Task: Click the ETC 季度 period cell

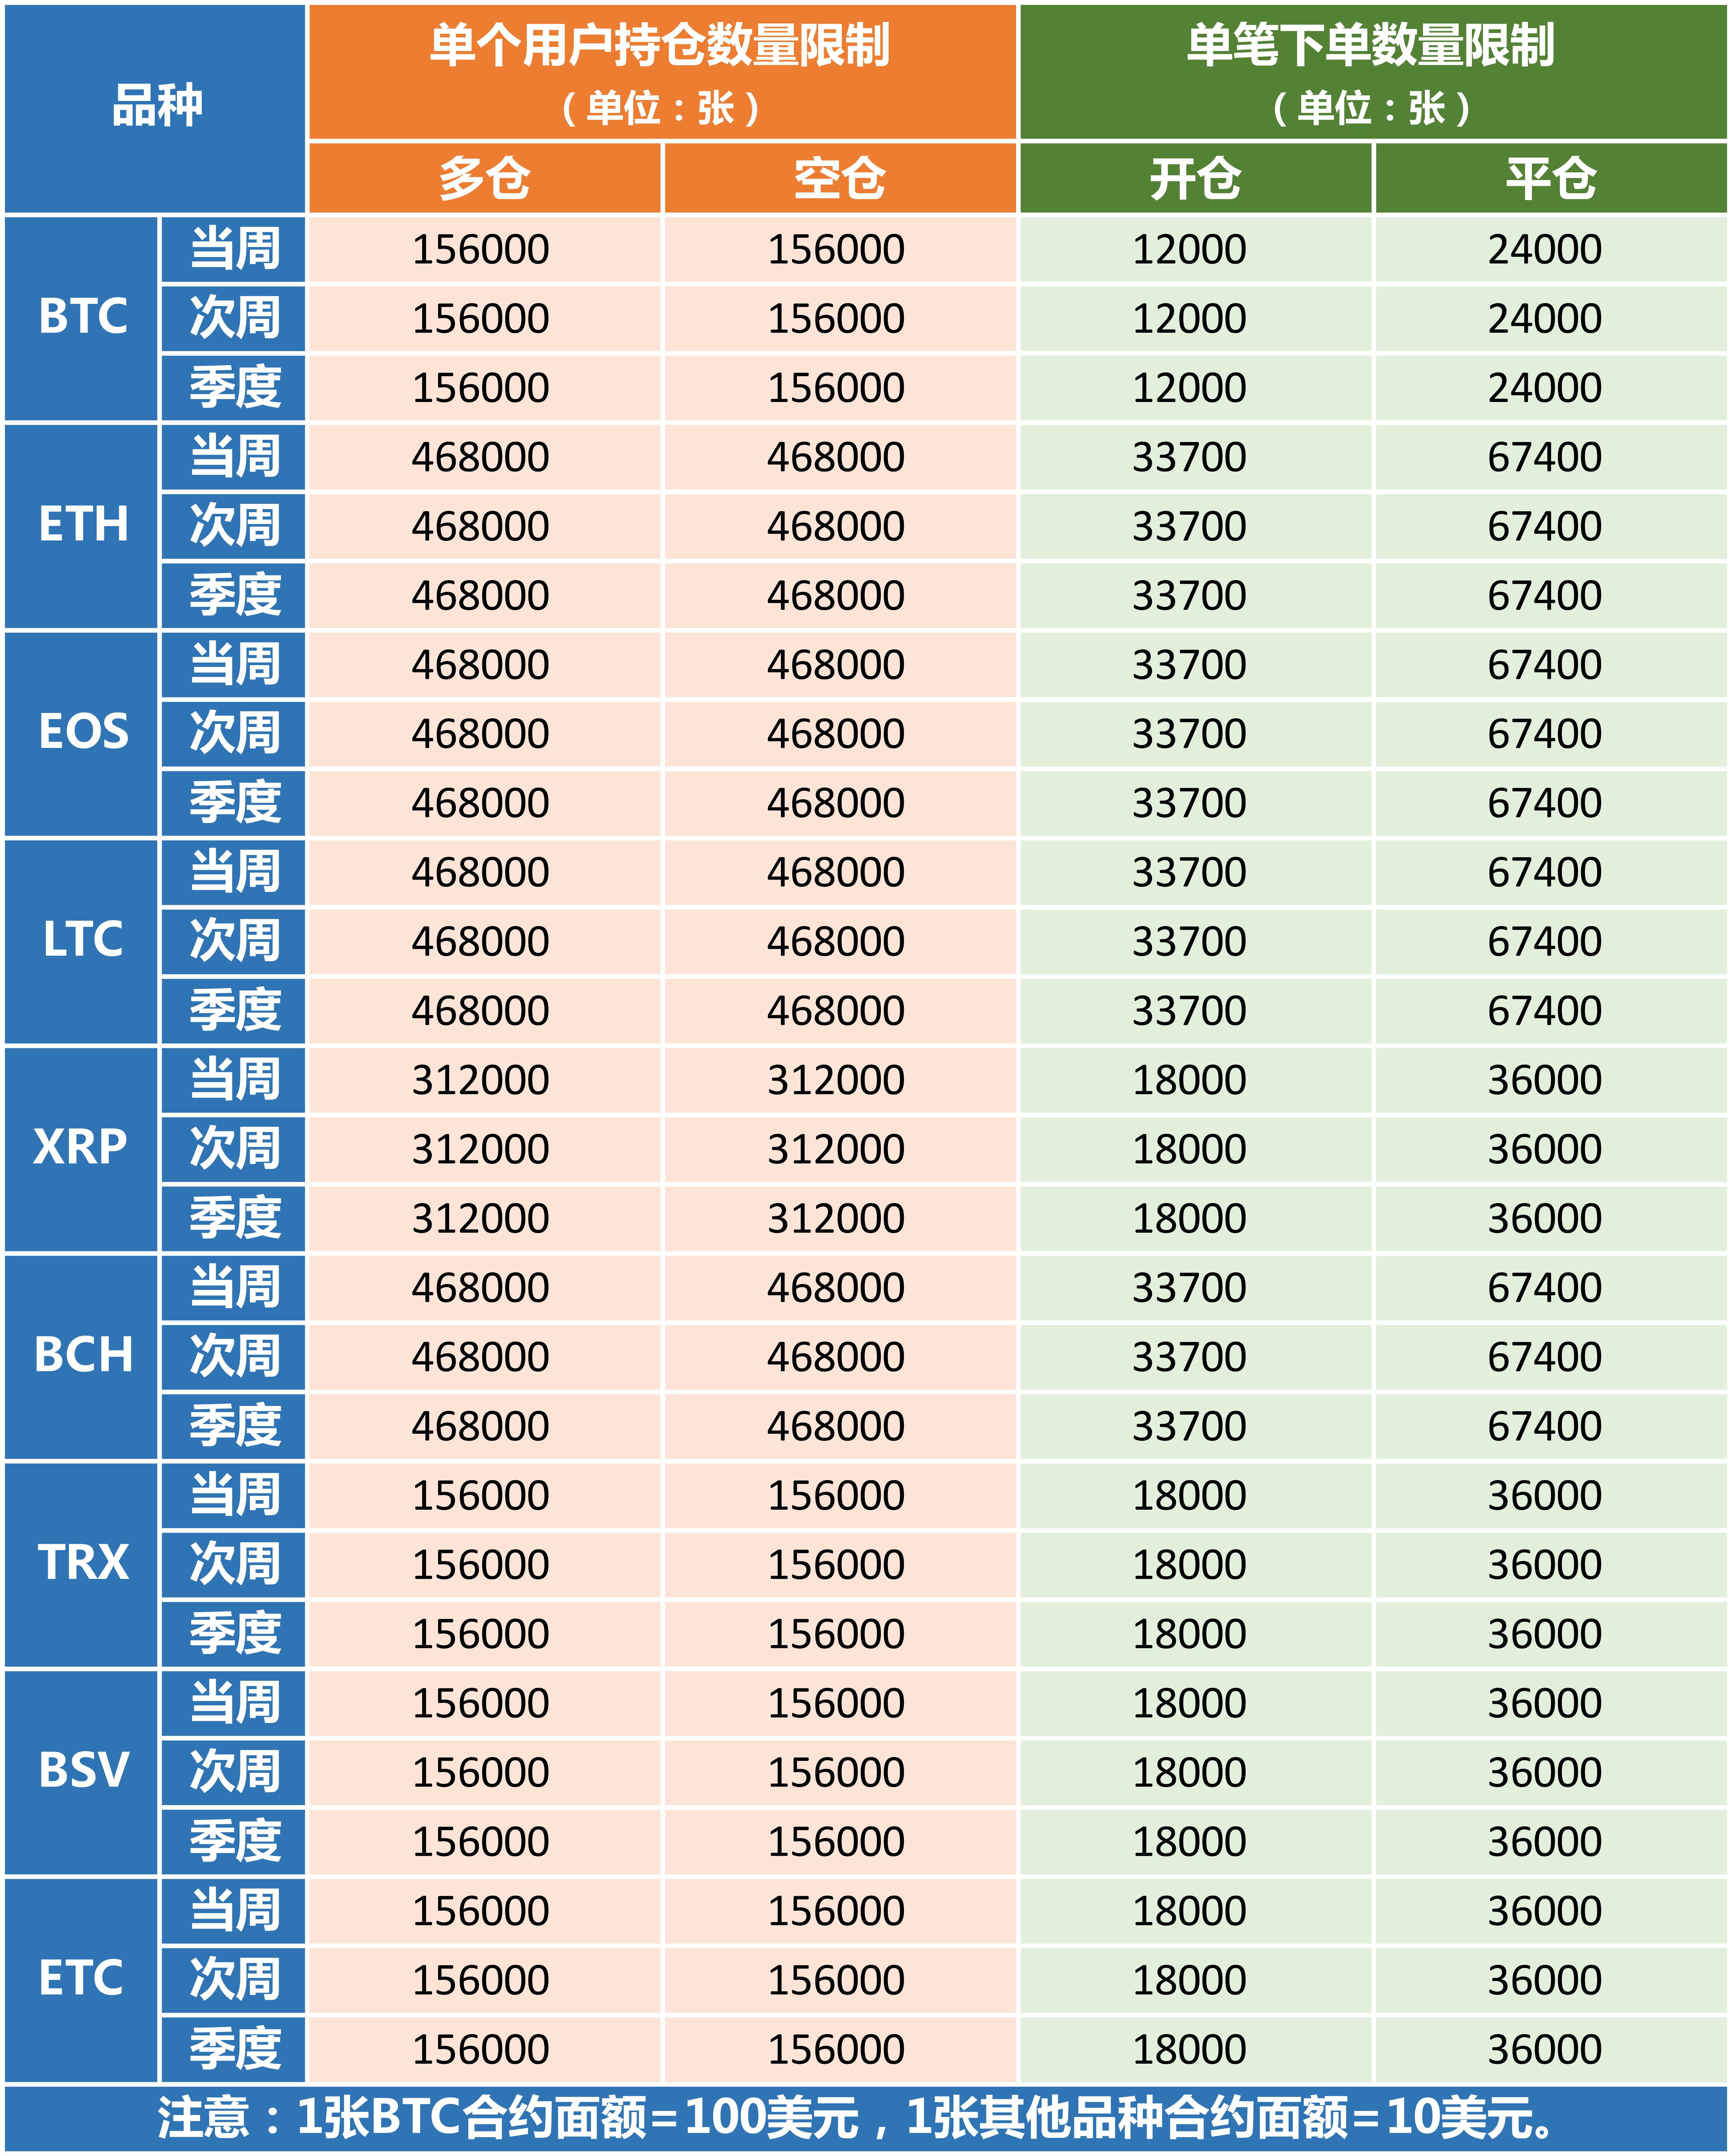Action: point(233,2049)
